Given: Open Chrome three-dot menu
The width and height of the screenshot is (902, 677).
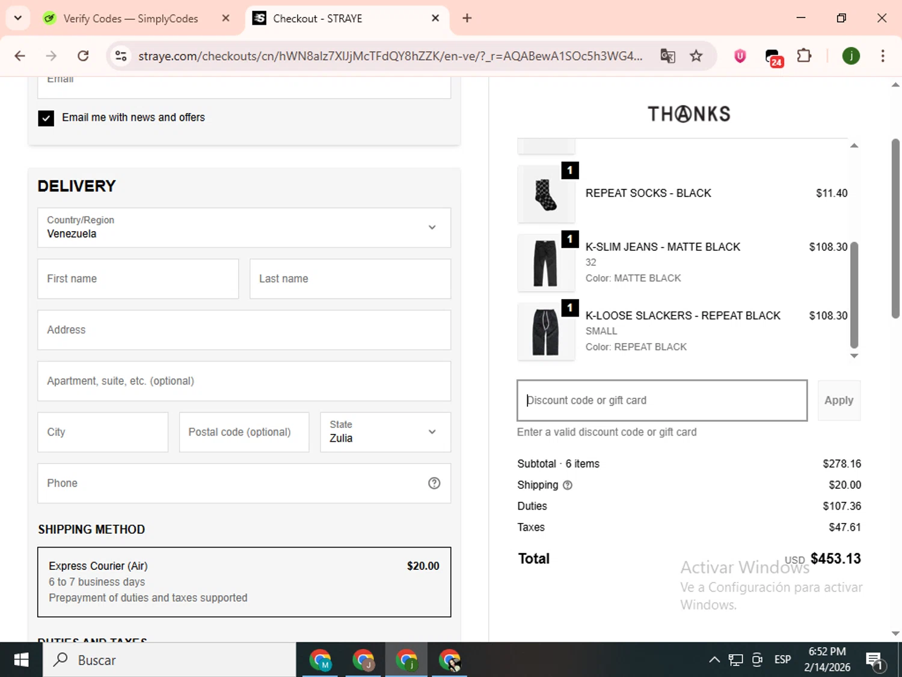Looking at the screenshot, I should [882, 56].
